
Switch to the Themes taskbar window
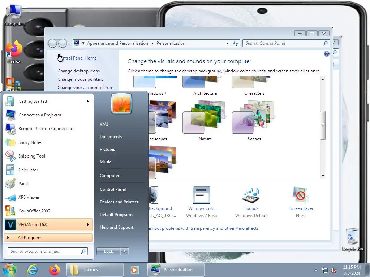pos(95,270)
